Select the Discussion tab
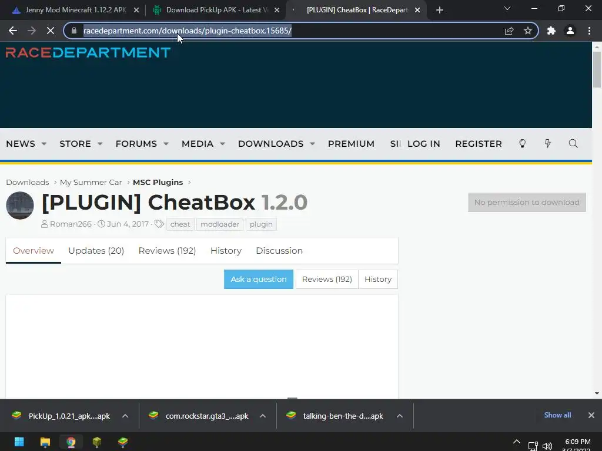602x451 pixels. (x=279, y=251)
